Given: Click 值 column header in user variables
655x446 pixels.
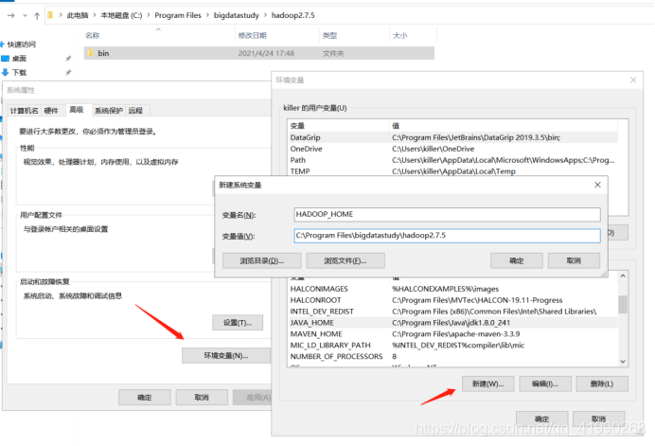Looking at the screenshot, I should (504, 126).
